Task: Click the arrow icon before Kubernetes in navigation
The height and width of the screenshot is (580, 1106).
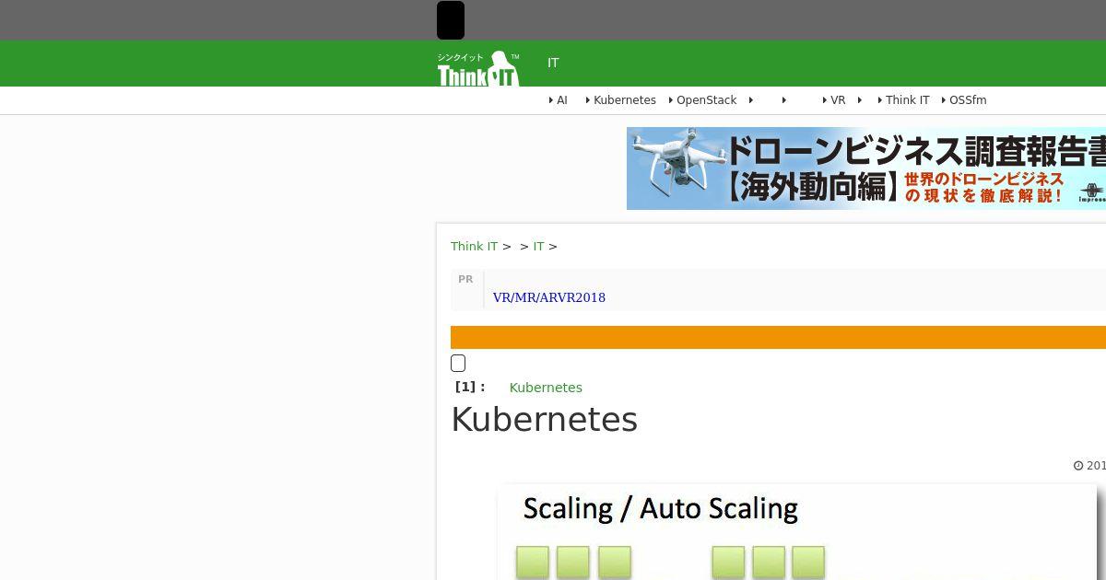Action: [588, 100]
